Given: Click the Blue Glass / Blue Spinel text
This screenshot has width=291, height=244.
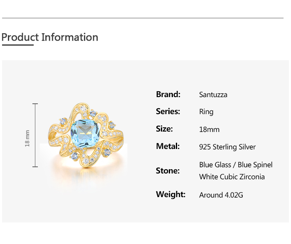Looking at the screenshot, I should coord(236,165).
